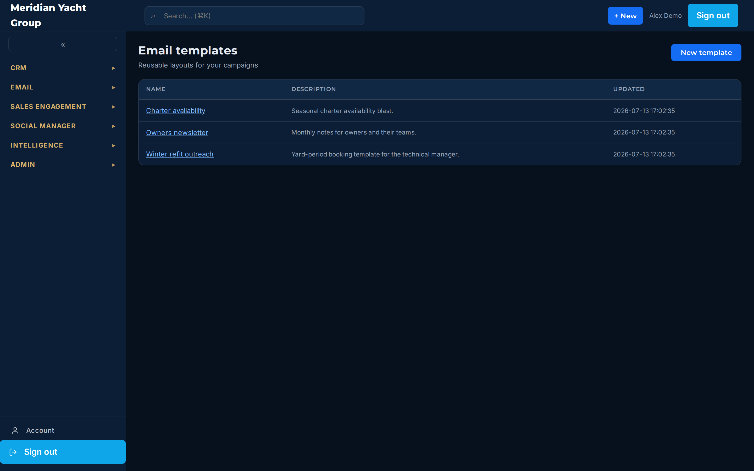Open the ADMIN menu label
The height and width of the screenshot is (471, 754).
[x=23, y=165]
